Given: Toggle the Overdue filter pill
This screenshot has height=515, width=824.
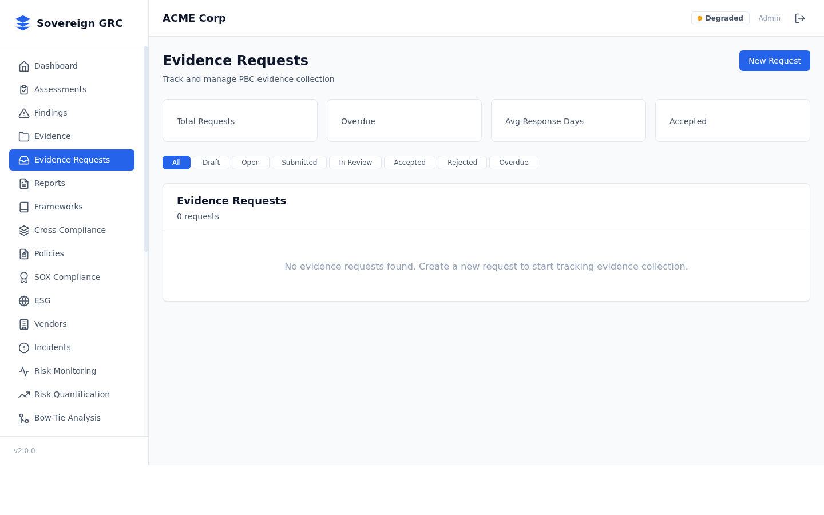Looking at the screenshot, I should tap(513, 163).
